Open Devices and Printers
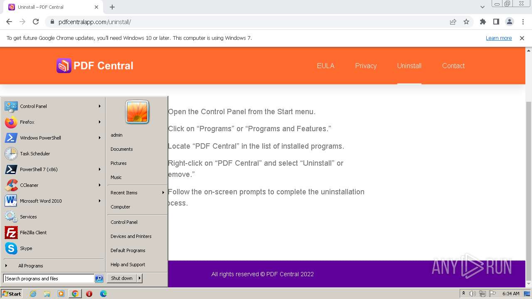Viewport: 532px width, 299px height. point(137,236)
